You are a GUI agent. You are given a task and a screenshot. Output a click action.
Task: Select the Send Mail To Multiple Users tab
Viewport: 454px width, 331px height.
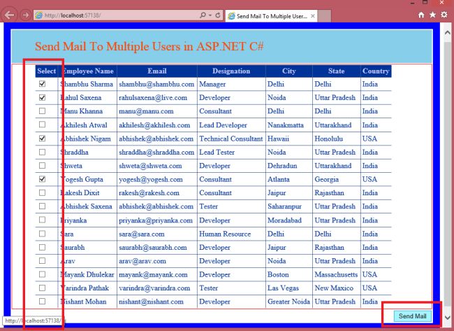pyautogui.click(x=271, y=16)
